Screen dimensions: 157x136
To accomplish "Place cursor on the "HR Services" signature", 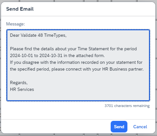I will (22, 90).
